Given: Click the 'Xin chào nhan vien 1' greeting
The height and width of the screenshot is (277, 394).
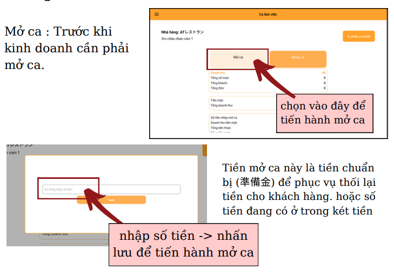Looking at the screenshot, I should pyautogui.click(x=177, y=39).
